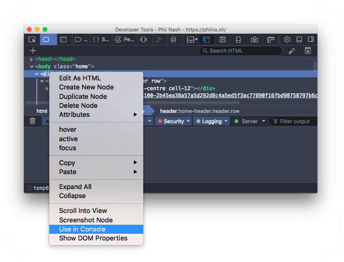The height and width of the screenshot is (262, 344).
Task: Open the Paste submenu
Action: (96, 172)
